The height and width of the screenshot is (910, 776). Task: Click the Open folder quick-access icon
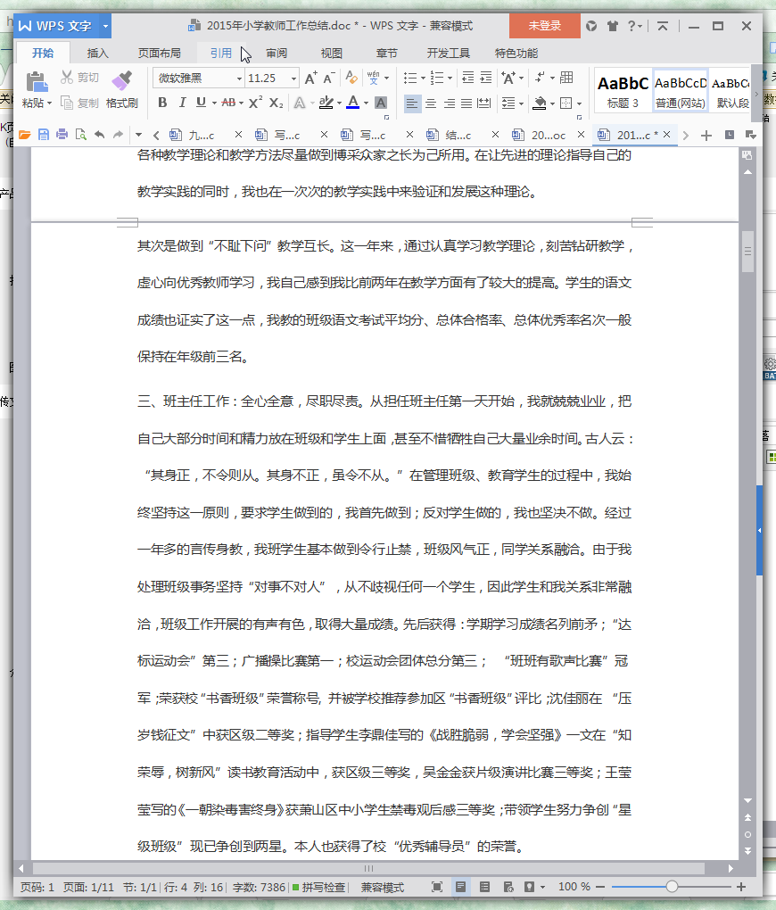tap(24, 135)
